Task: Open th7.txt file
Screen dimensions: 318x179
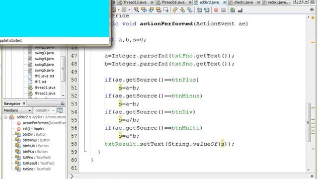Action: (x=40, y=82)
